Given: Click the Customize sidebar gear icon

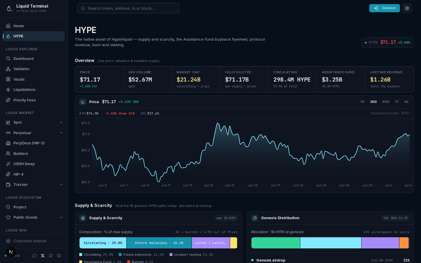Looking at the screenshot, I should 8,241.
